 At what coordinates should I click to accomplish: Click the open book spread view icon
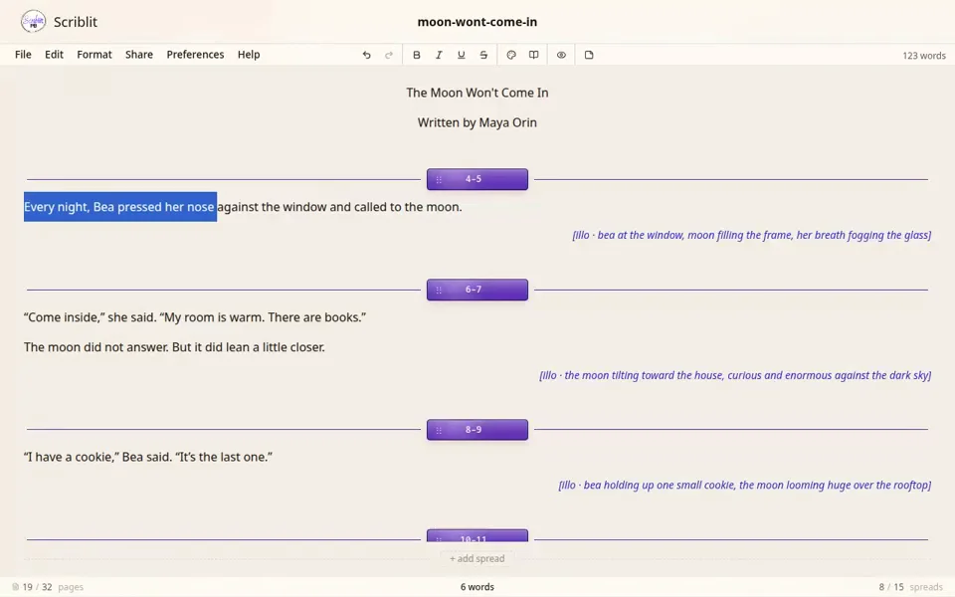click(x=533, y=55)
